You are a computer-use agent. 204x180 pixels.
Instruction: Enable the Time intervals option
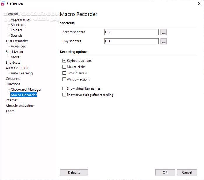pos(64,73)
